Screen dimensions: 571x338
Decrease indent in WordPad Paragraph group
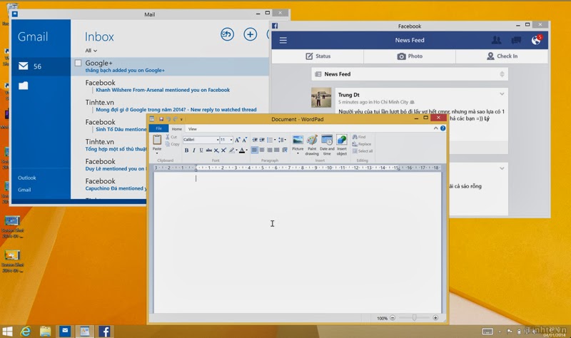coord(255,140)
